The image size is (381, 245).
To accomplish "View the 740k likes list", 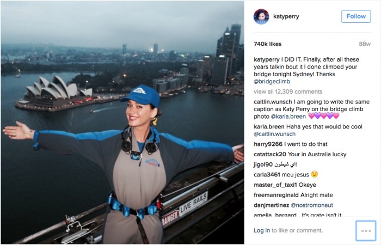I will (x=268, y=44).
